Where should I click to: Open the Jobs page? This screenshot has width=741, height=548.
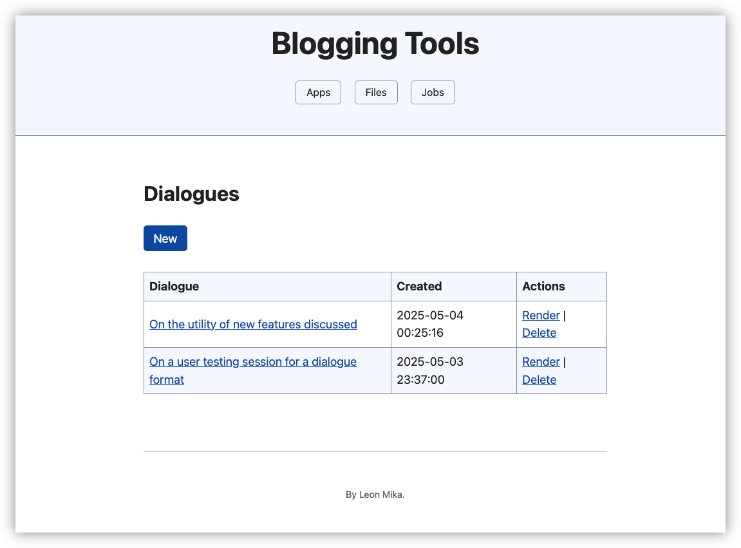coord(433,92)
